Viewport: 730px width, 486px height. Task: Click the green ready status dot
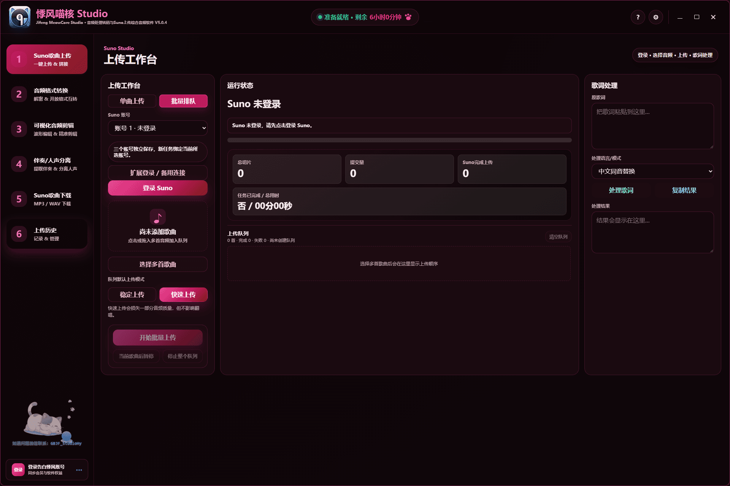[x=320, y=17]
